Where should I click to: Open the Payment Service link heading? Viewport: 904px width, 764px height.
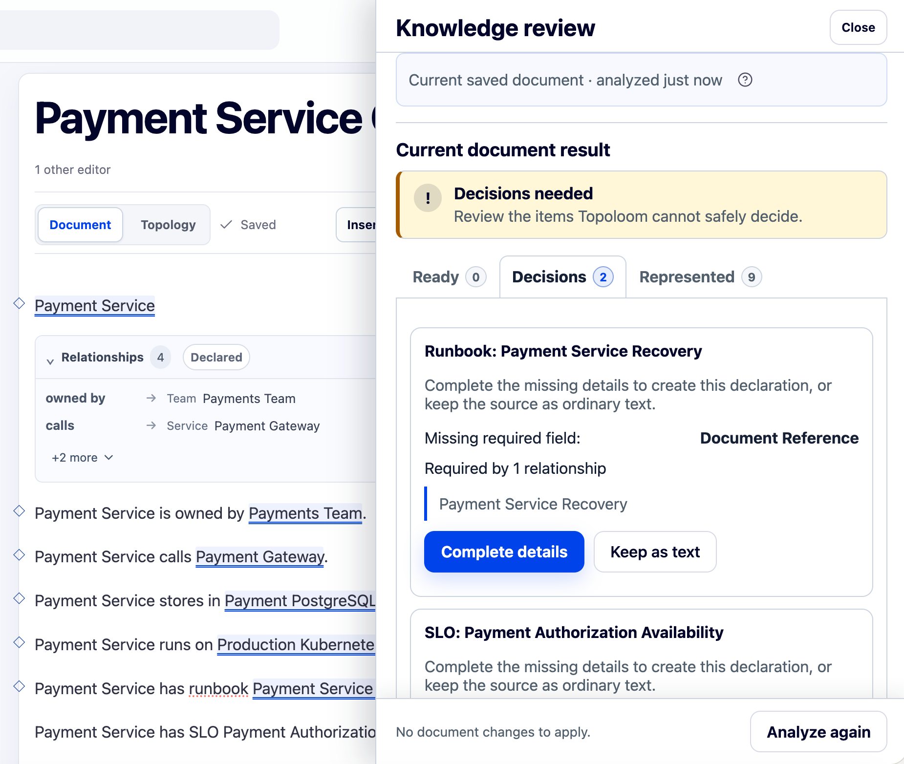click(95, 305)
